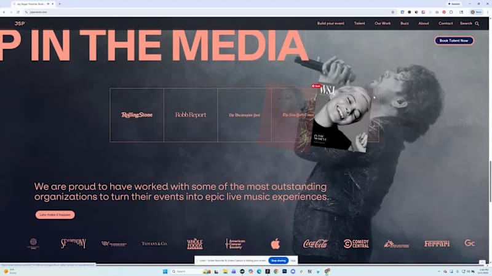Open the Windows Start menu
This screenshot has width=492, height=276.
coord(165,271)
